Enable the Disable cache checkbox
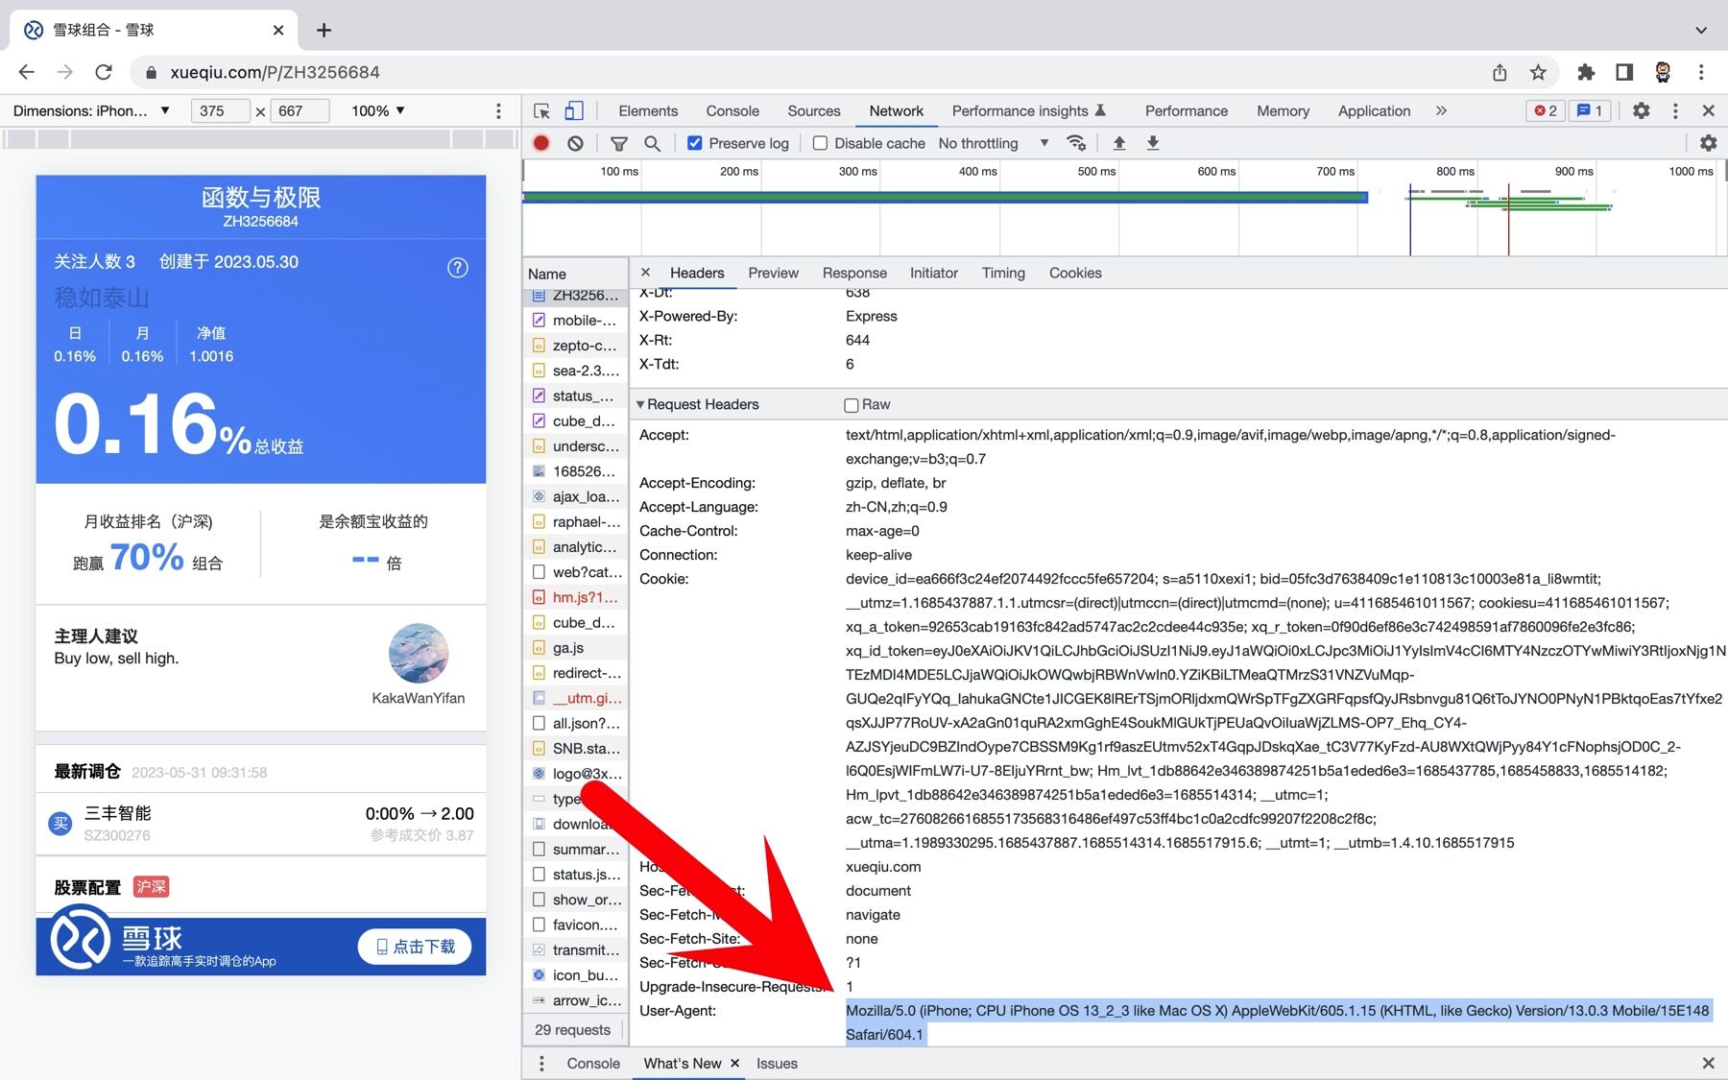 (821, 143)
